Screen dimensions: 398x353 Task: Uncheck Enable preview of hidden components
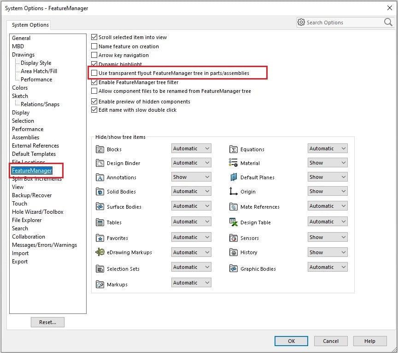click(x=94, y=101)
